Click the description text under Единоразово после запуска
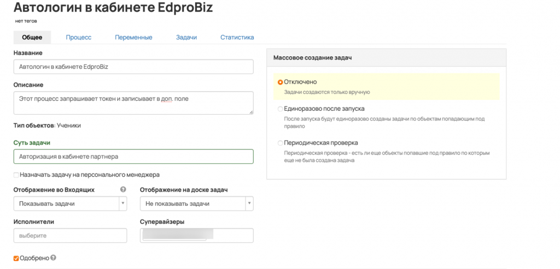The width and height of the screenshot is (560, 269). point(384,123)
